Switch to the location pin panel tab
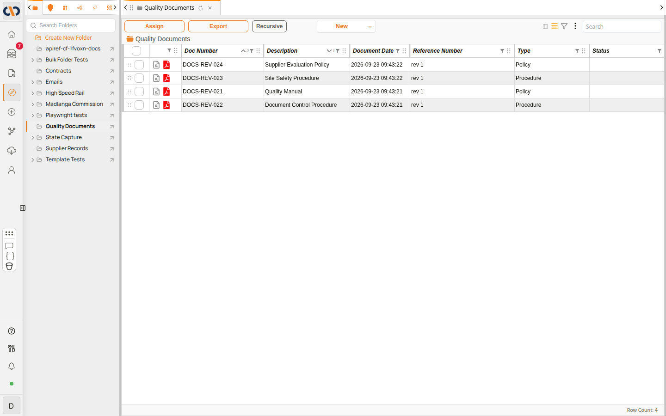The image size is (666, 416). (x=50, y=8)
